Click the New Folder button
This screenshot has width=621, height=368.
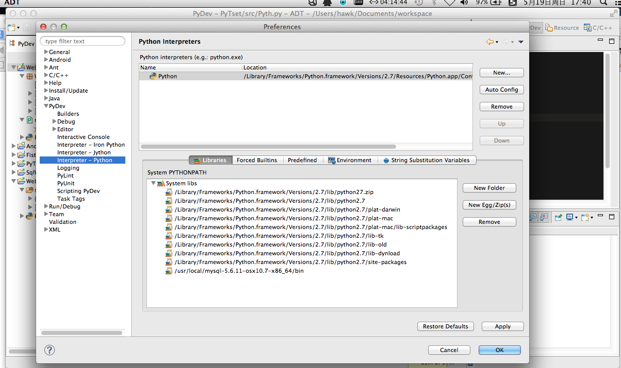489,188
